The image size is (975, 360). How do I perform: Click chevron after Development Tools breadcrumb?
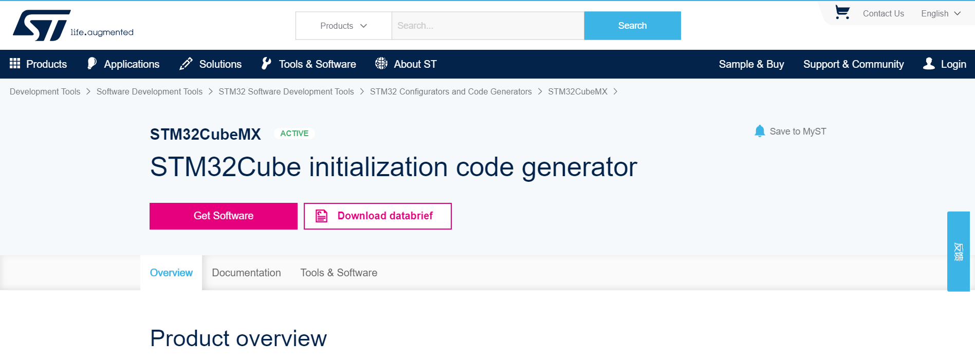(88, 91)
